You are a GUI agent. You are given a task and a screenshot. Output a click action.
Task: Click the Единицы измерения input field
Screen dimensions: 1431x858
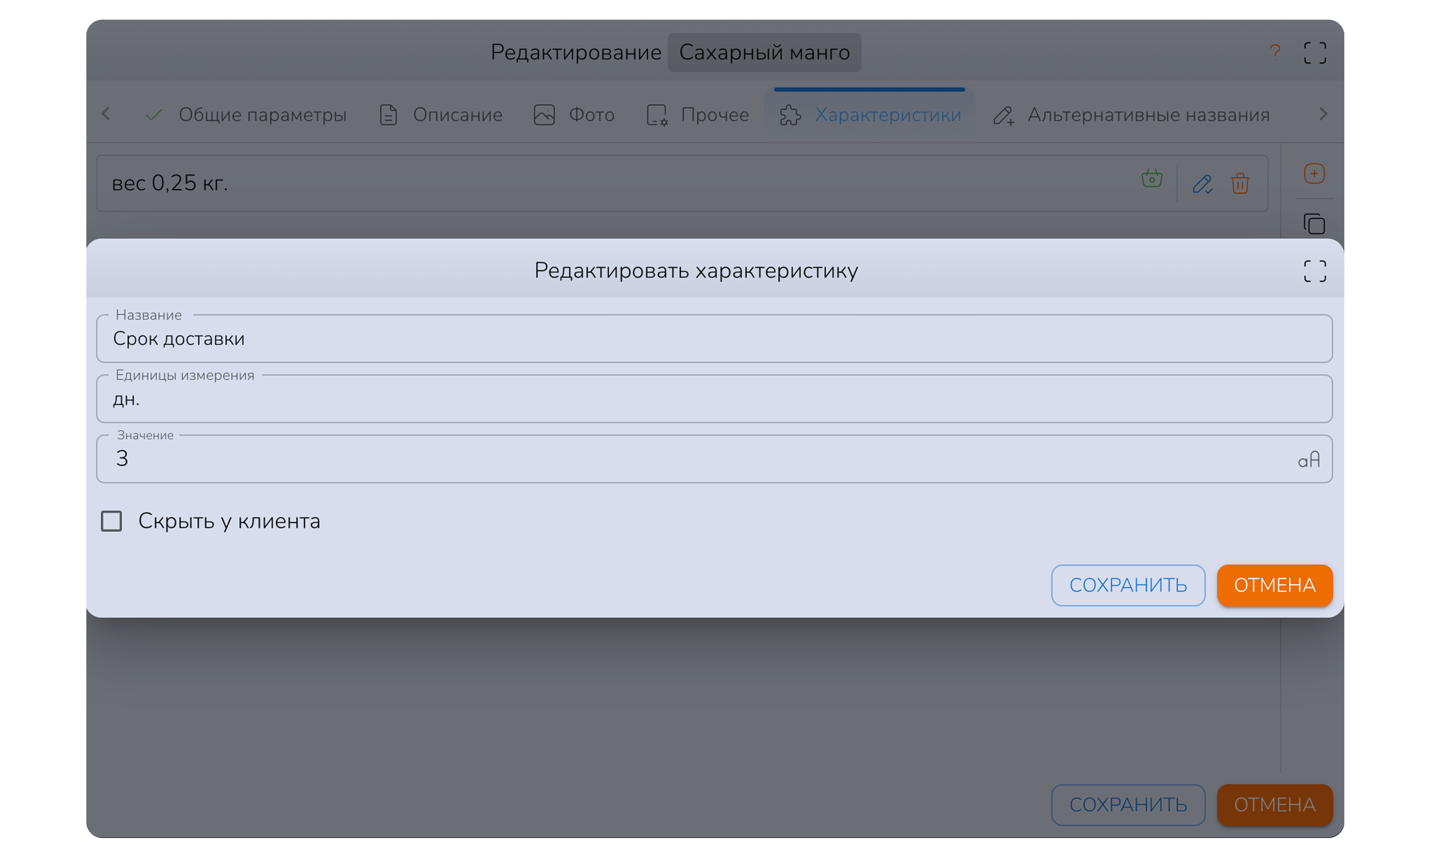[x=715, y=398]
